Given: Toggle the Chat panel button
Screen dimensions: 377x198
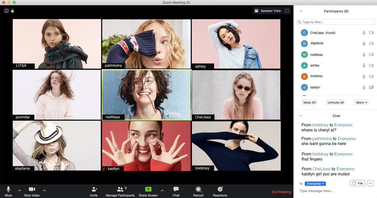Looking at the screenshot, I should pyautogui.click(x=176, y=191).
